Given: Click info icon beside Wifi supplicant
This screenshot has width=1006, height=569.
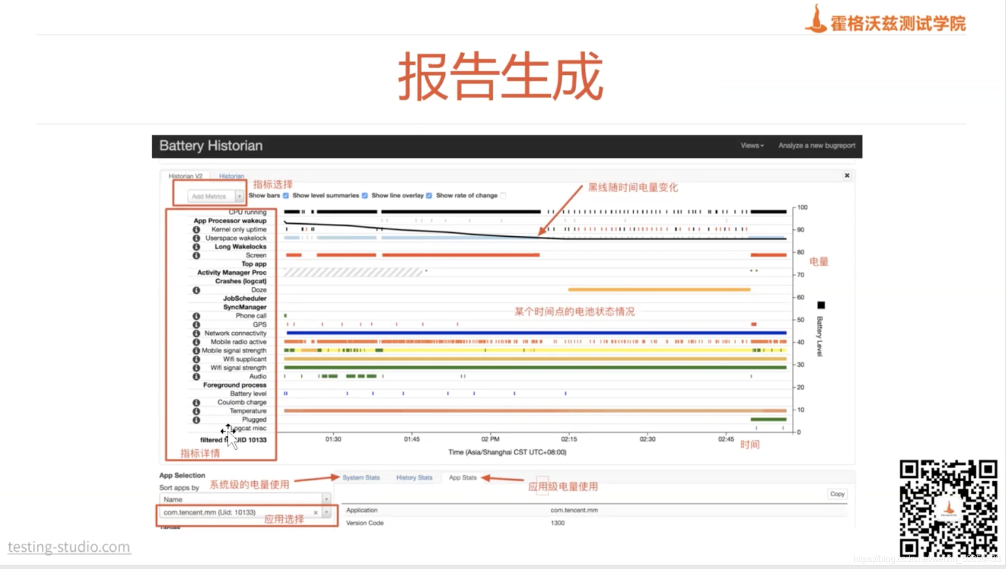Looking at the screenshot, I should tap(196, 359).
